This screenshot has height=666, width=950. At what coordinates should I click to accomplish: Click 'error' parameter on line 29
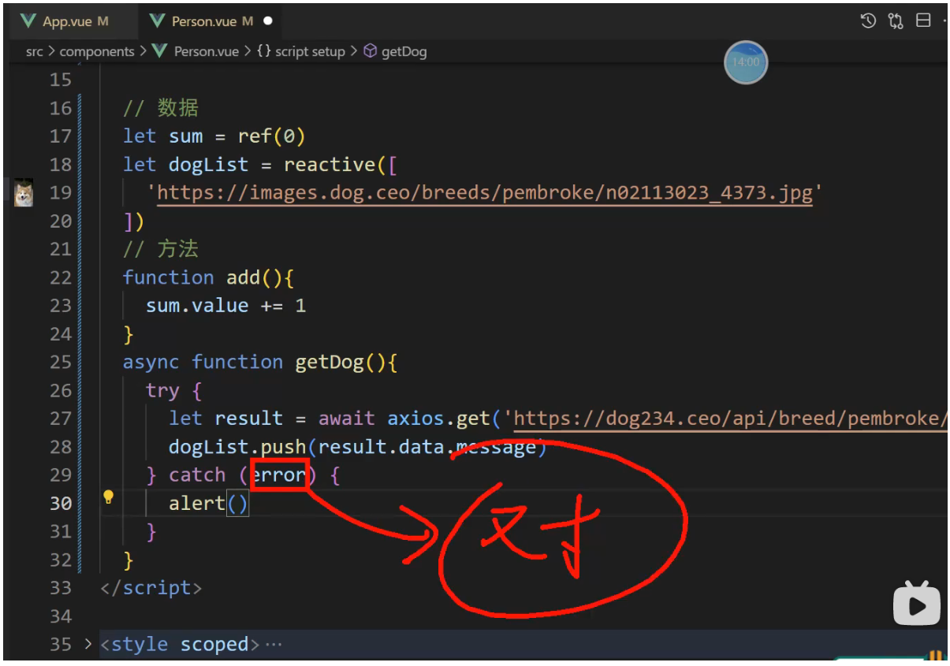(278, 475)
